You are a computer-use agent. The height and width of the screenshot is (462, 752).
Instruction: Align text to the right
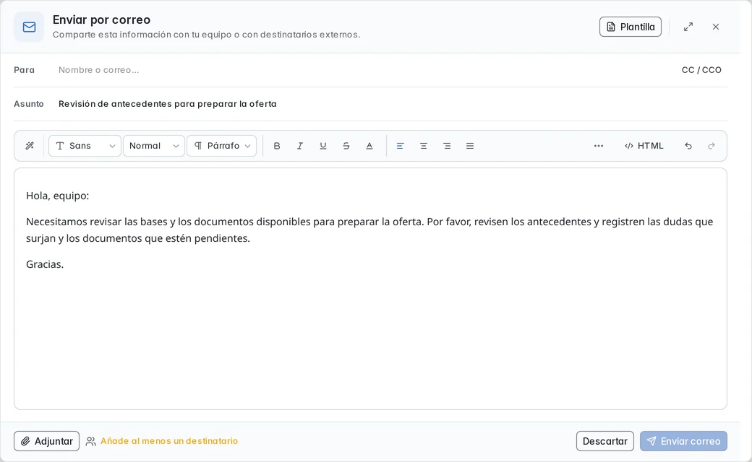point(447,146)
